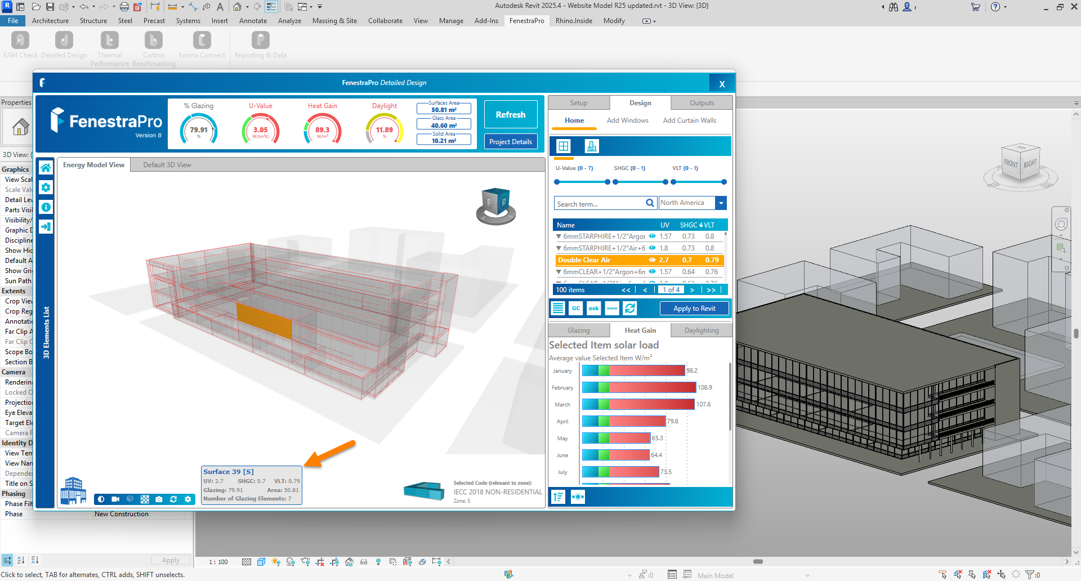The width and height of the screenshot is (1081, 581).
Task: Click the refresh arrows icon in the viewer toolbar
Action: click(173, 499)
